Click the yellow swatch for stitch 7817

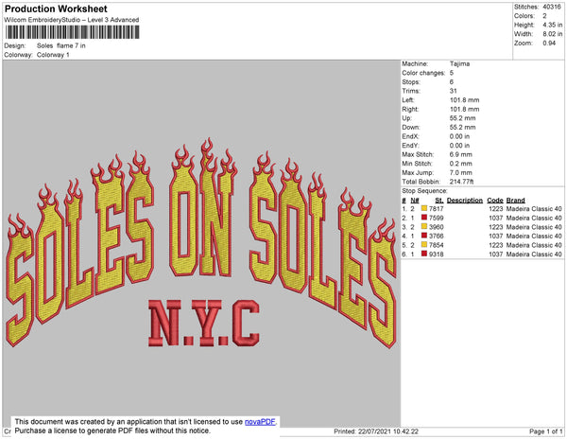point(424,208)
